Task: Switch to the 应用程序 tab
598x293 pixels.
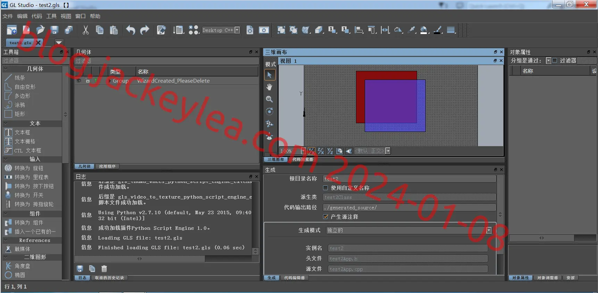Action: [107, 166]
